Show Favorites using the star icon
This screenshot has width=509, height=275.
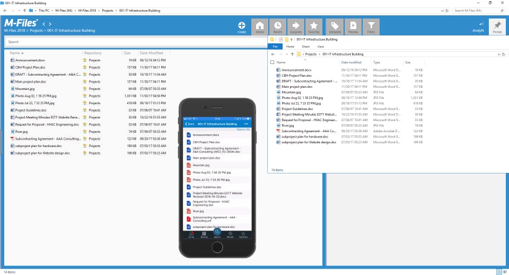click(x=313, y=26)
